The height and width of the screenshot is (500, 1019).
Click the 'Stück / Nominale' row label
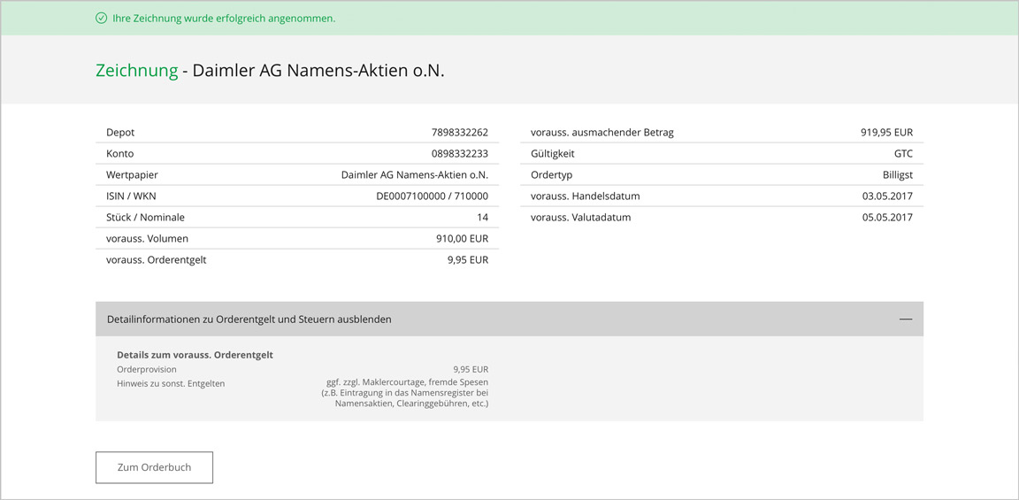click(x=145, y=218)
